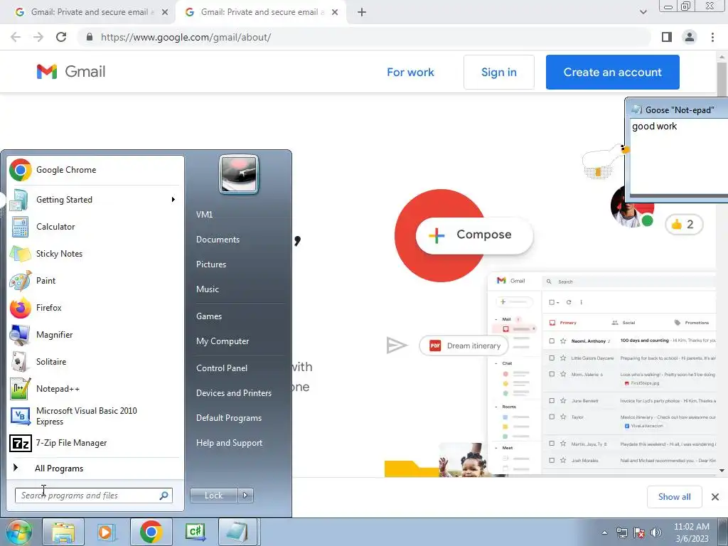Open Goose Notepad taskbar item
The height and width of the screenshot is (546, 728).
tap(237, 532)
